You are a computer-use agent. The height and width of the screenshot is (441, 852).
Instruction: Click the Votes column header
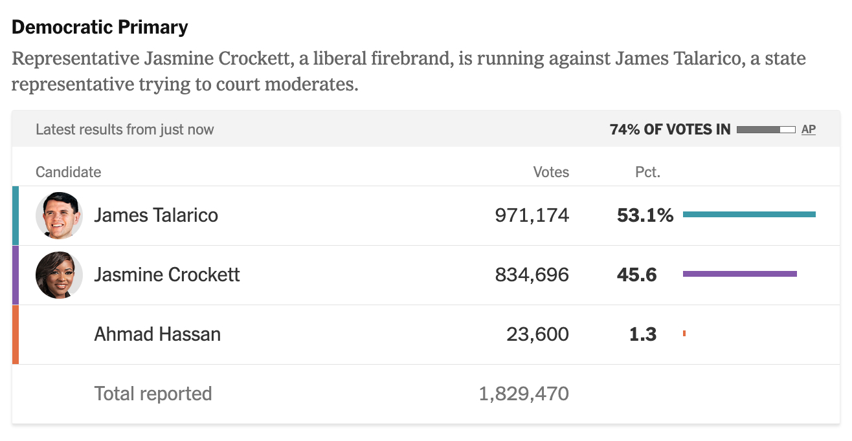coord(551,172)
